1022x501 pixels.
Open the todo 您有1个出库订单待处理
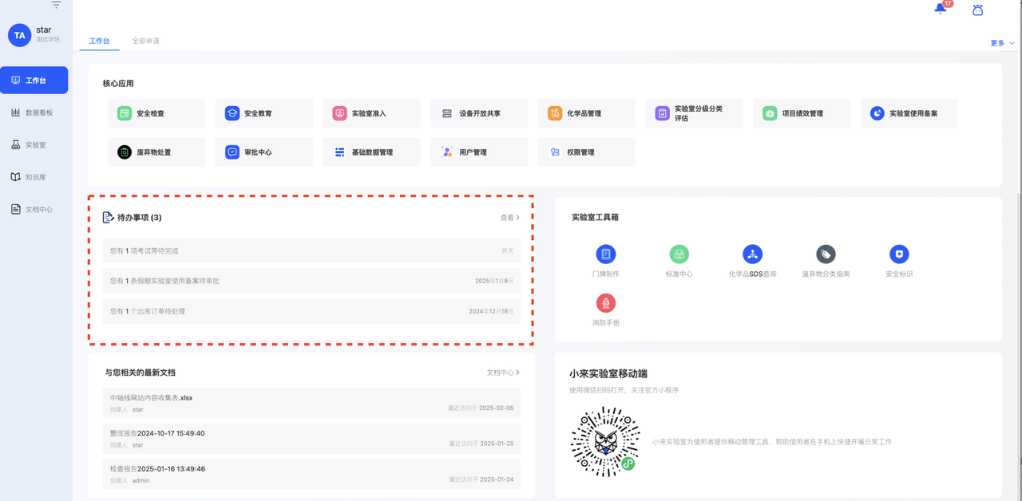tap(311, 311)
